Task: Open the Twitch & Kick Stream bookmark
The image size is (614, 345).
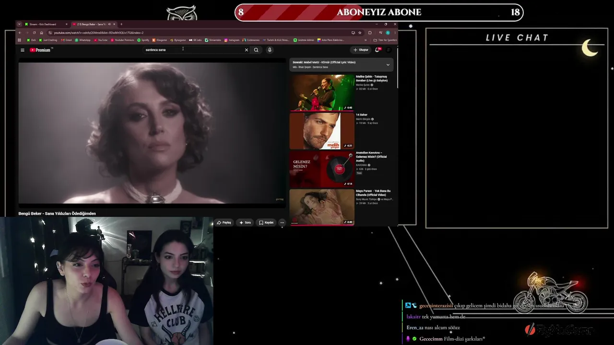Action: [276, 40]
